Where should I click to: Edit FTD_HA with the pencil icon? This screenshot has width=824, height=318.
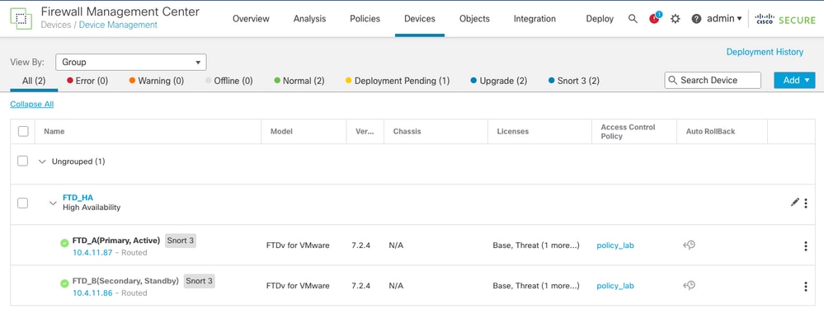794,202
